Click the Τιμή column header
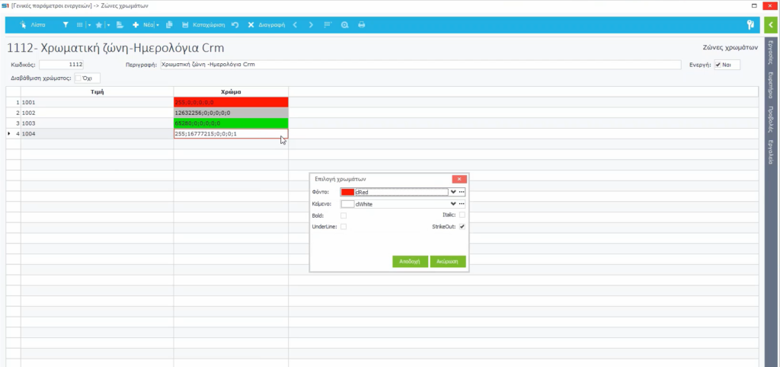 [x=97, y=91]
